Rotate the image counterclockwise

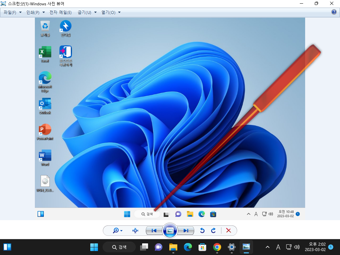coord(202,230)
